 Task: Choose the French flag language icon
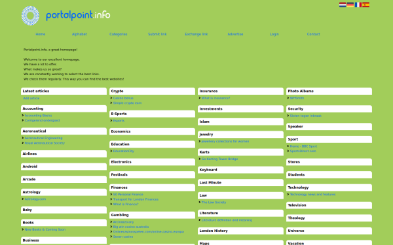point(358,5)
